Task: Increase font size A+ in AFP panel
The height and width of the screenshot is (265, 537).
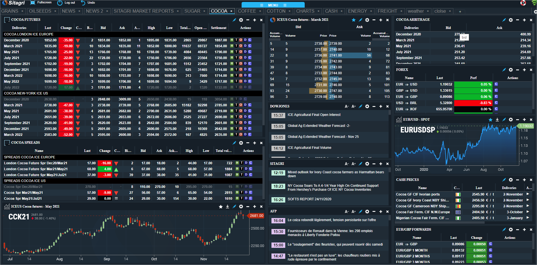Action: [x=354, y=211]
